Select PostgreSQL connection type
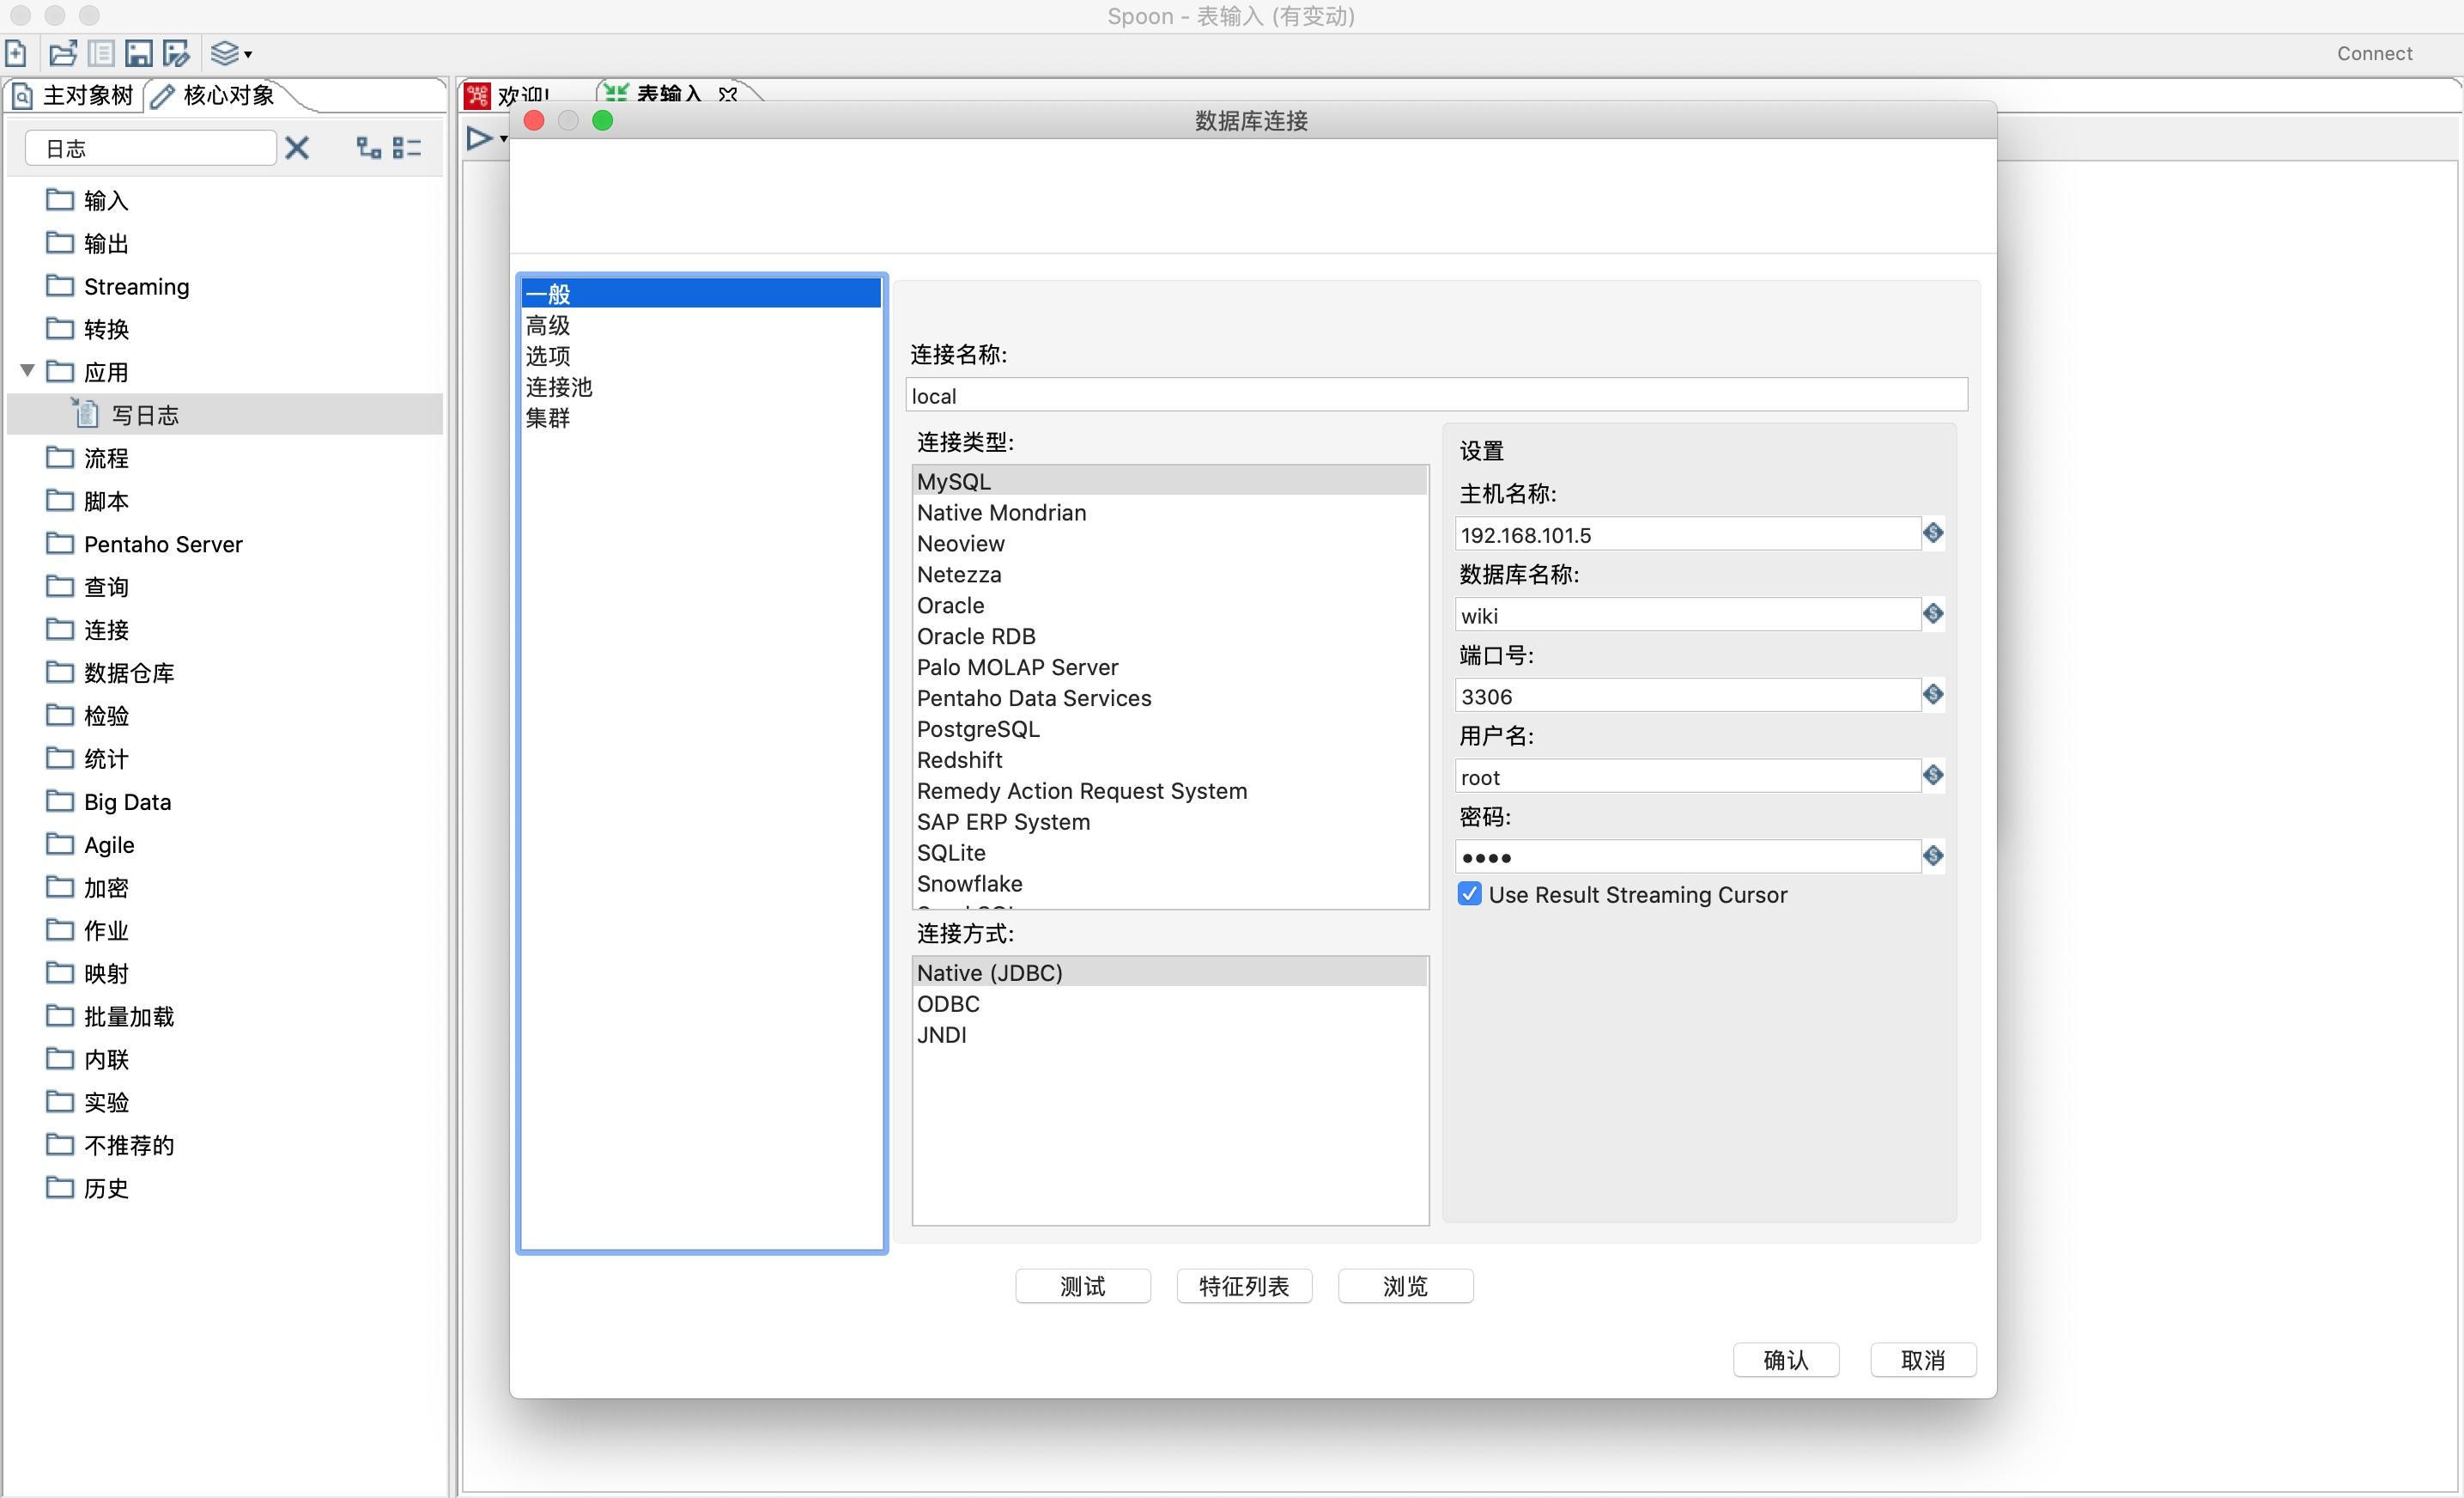2464x1498 pixels. click(x=978, y=729)
